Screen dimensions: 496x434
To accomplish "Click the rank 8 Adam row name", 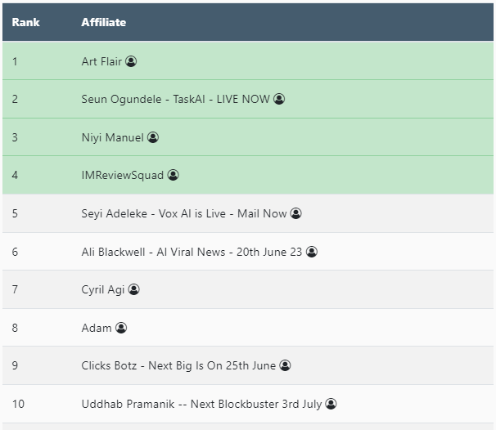I will point(97,328).
